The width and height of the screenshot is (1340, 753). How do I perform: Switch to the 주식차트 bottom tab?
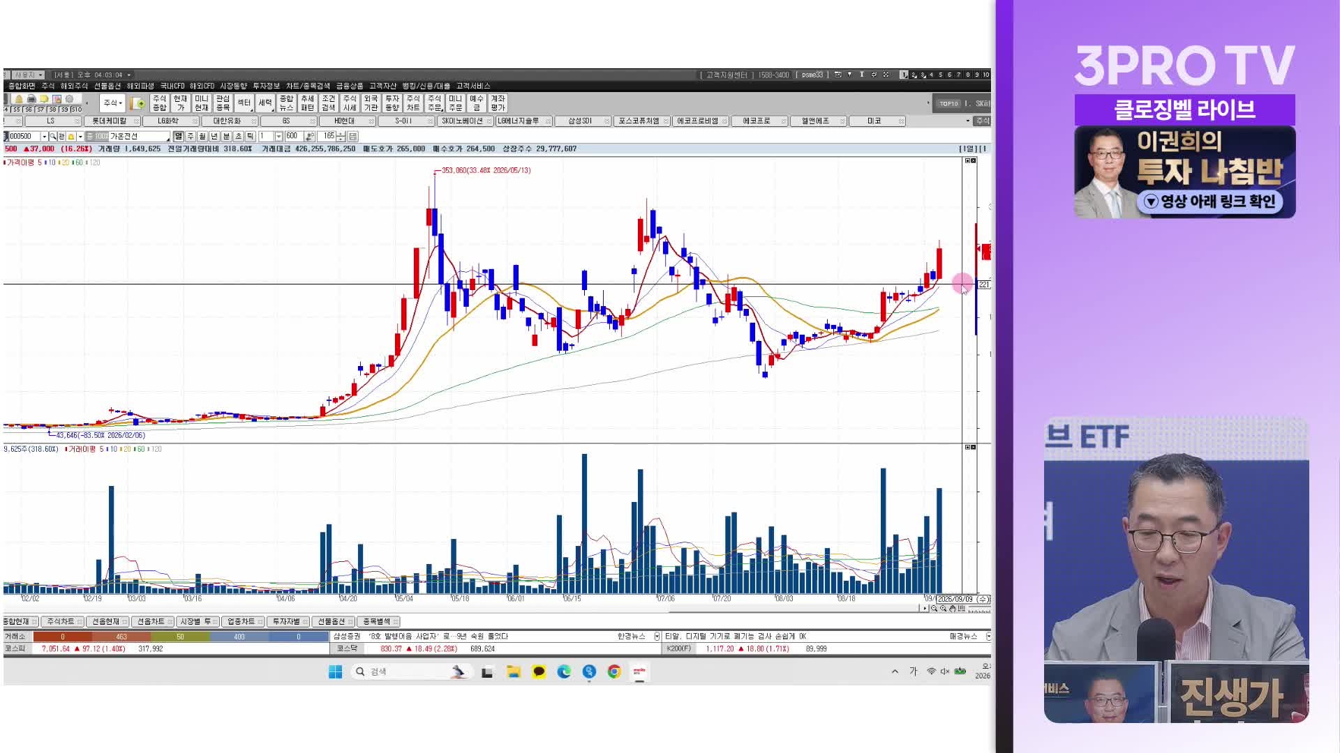[x=61, y=621]
